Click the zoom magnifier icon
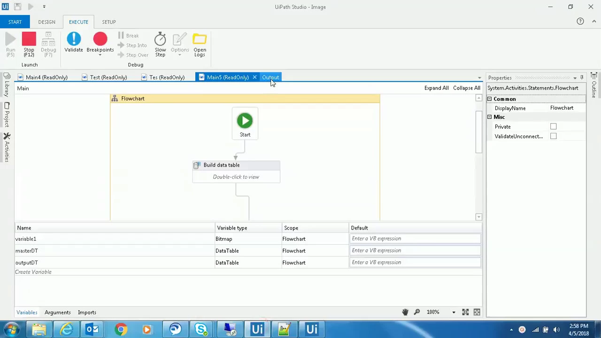This screenshot has width=601, height=338. point(416,312)
